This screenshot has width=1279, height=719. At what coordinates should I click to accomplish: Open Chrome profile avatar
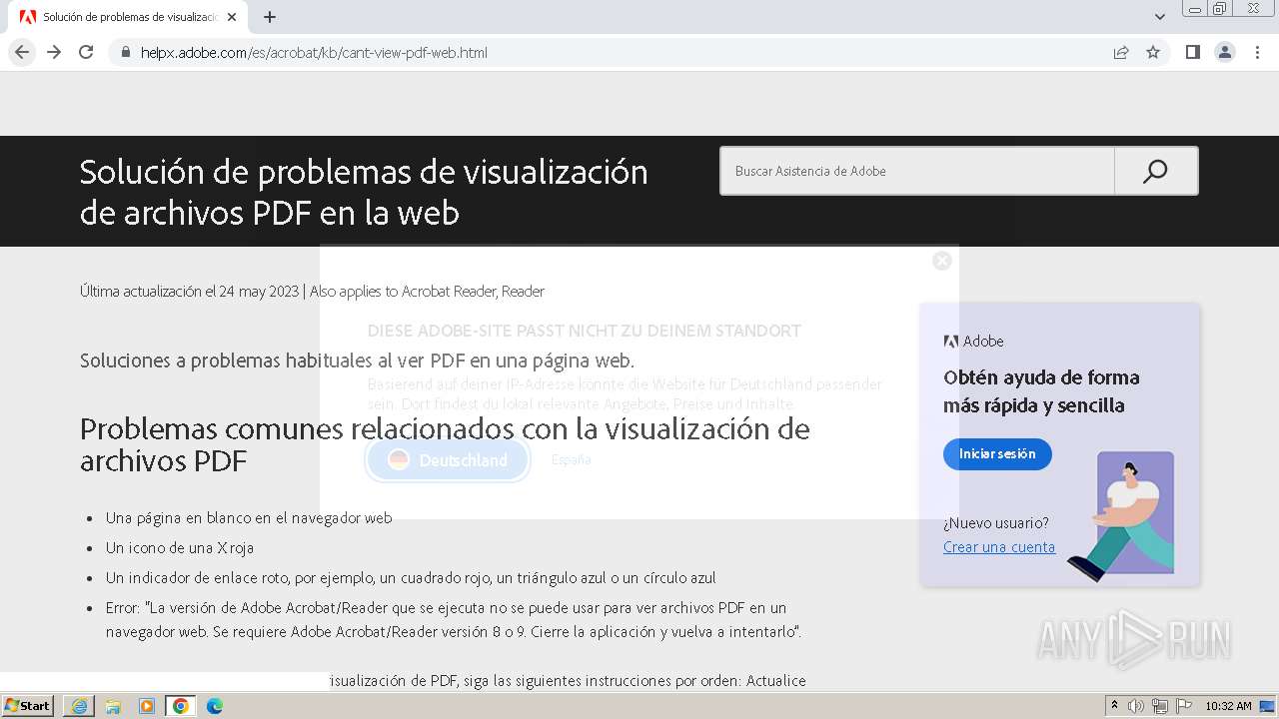click(1225, 52)
